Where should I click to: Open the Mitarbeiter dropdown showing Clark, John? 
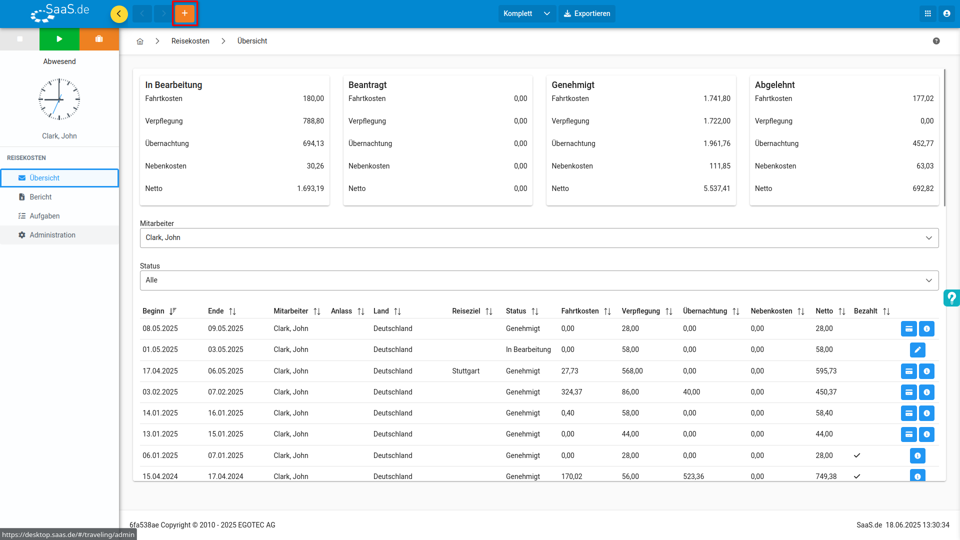[x=539, y=238]
